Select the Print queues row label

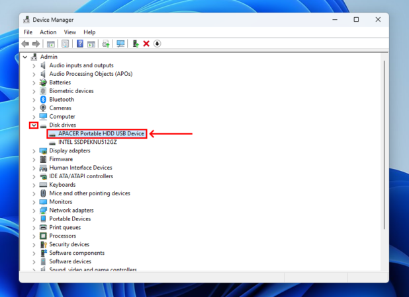65,227
